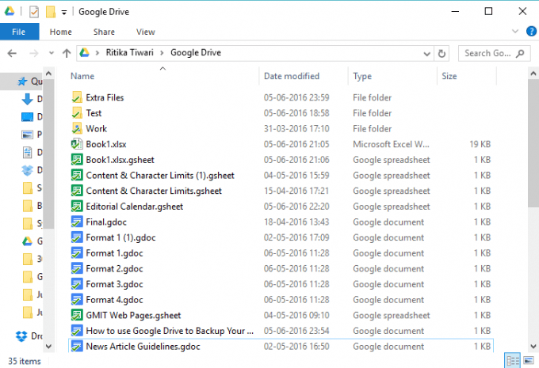The width and height of the screenshot is (539, 368).
Task: Select the GMIT Web Pages.gsheet icon
Action: (x=77, y=315)
